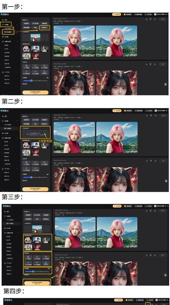The image size is (170, 305).
Task: Click pencil edit icon under pink-hair result, step one
Action: click(62, 23)
